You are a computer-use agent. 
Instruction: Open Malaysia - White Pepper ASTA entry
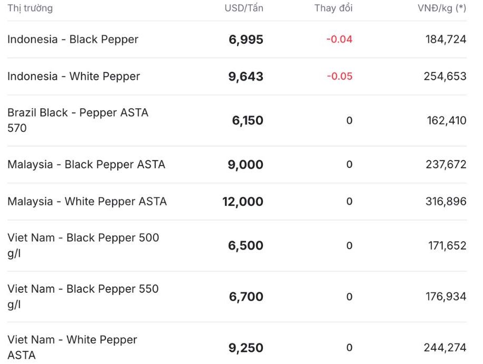tap(87, 202)
